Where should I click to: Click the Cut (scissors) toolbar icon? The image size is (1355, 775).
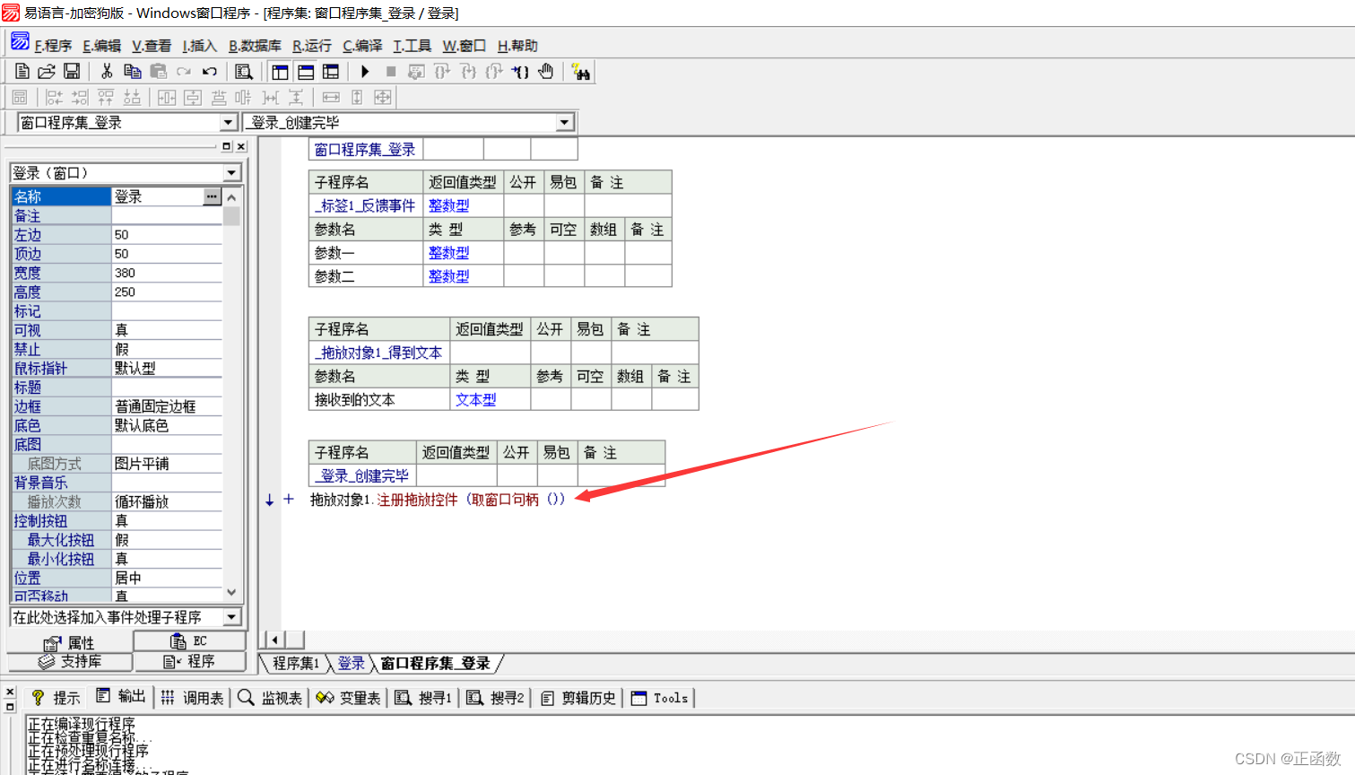tap(107, 72)
